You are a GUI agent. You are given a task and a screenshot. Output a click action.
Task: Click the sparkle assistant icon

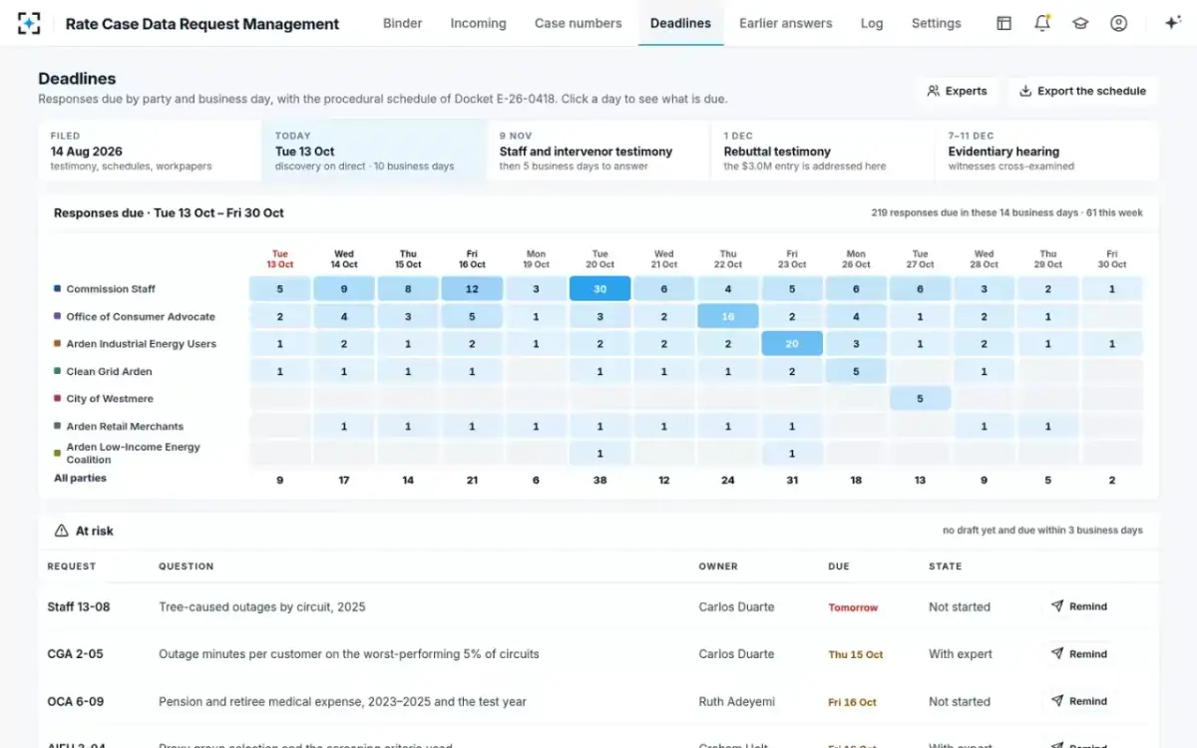click(1172, 23)
